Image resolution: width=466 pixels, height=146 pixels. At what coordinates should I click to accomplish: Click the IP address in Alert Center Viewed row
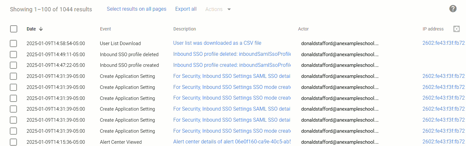[x=444, y=142]
